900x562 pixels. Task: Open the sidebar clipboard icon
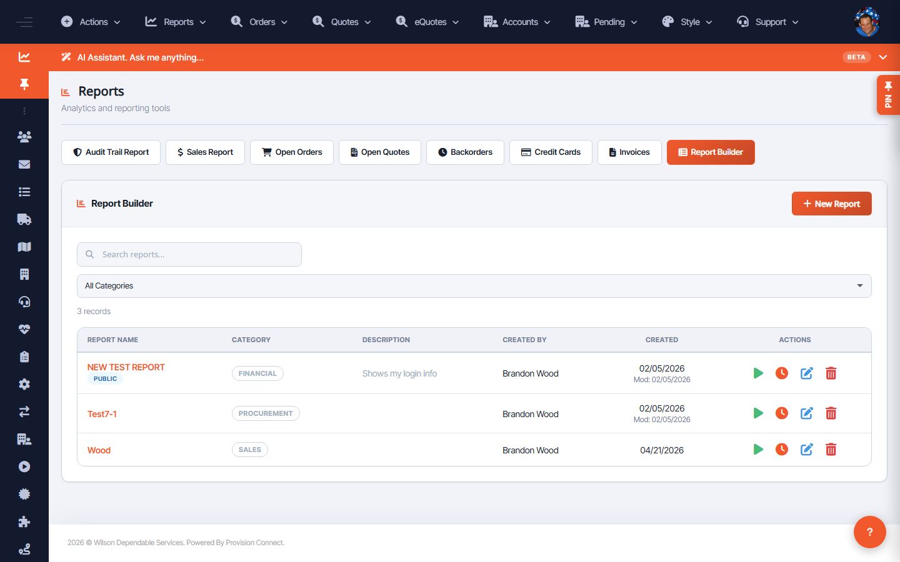pyautogui.click(x=24, y=357)
